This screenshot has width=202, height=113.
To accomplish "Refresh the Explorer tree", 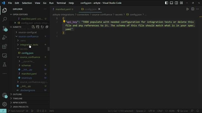I will coord(42,27).
